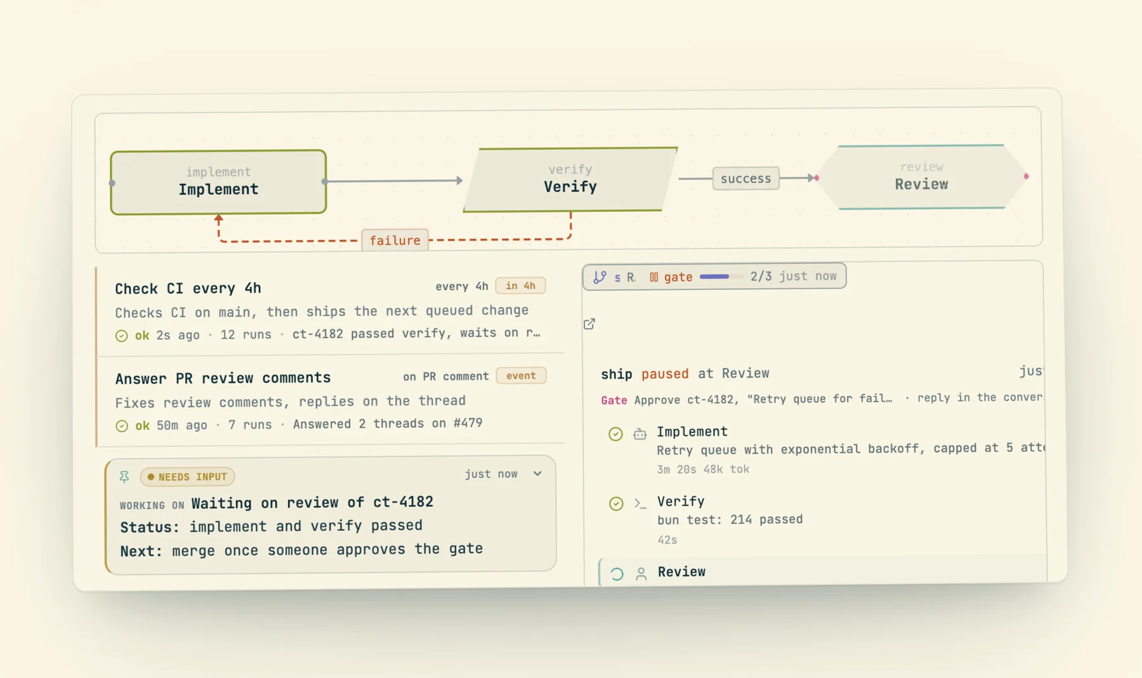Click the event badge on Answer PR row

[521, 375]
